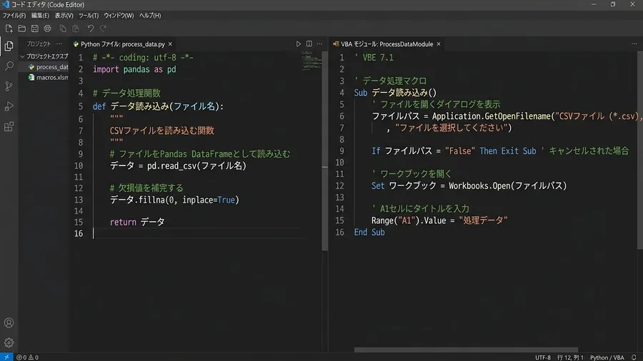Click the Undo arrow icon
This screenshot has width=643, height=361.
[x=91, y=29]
